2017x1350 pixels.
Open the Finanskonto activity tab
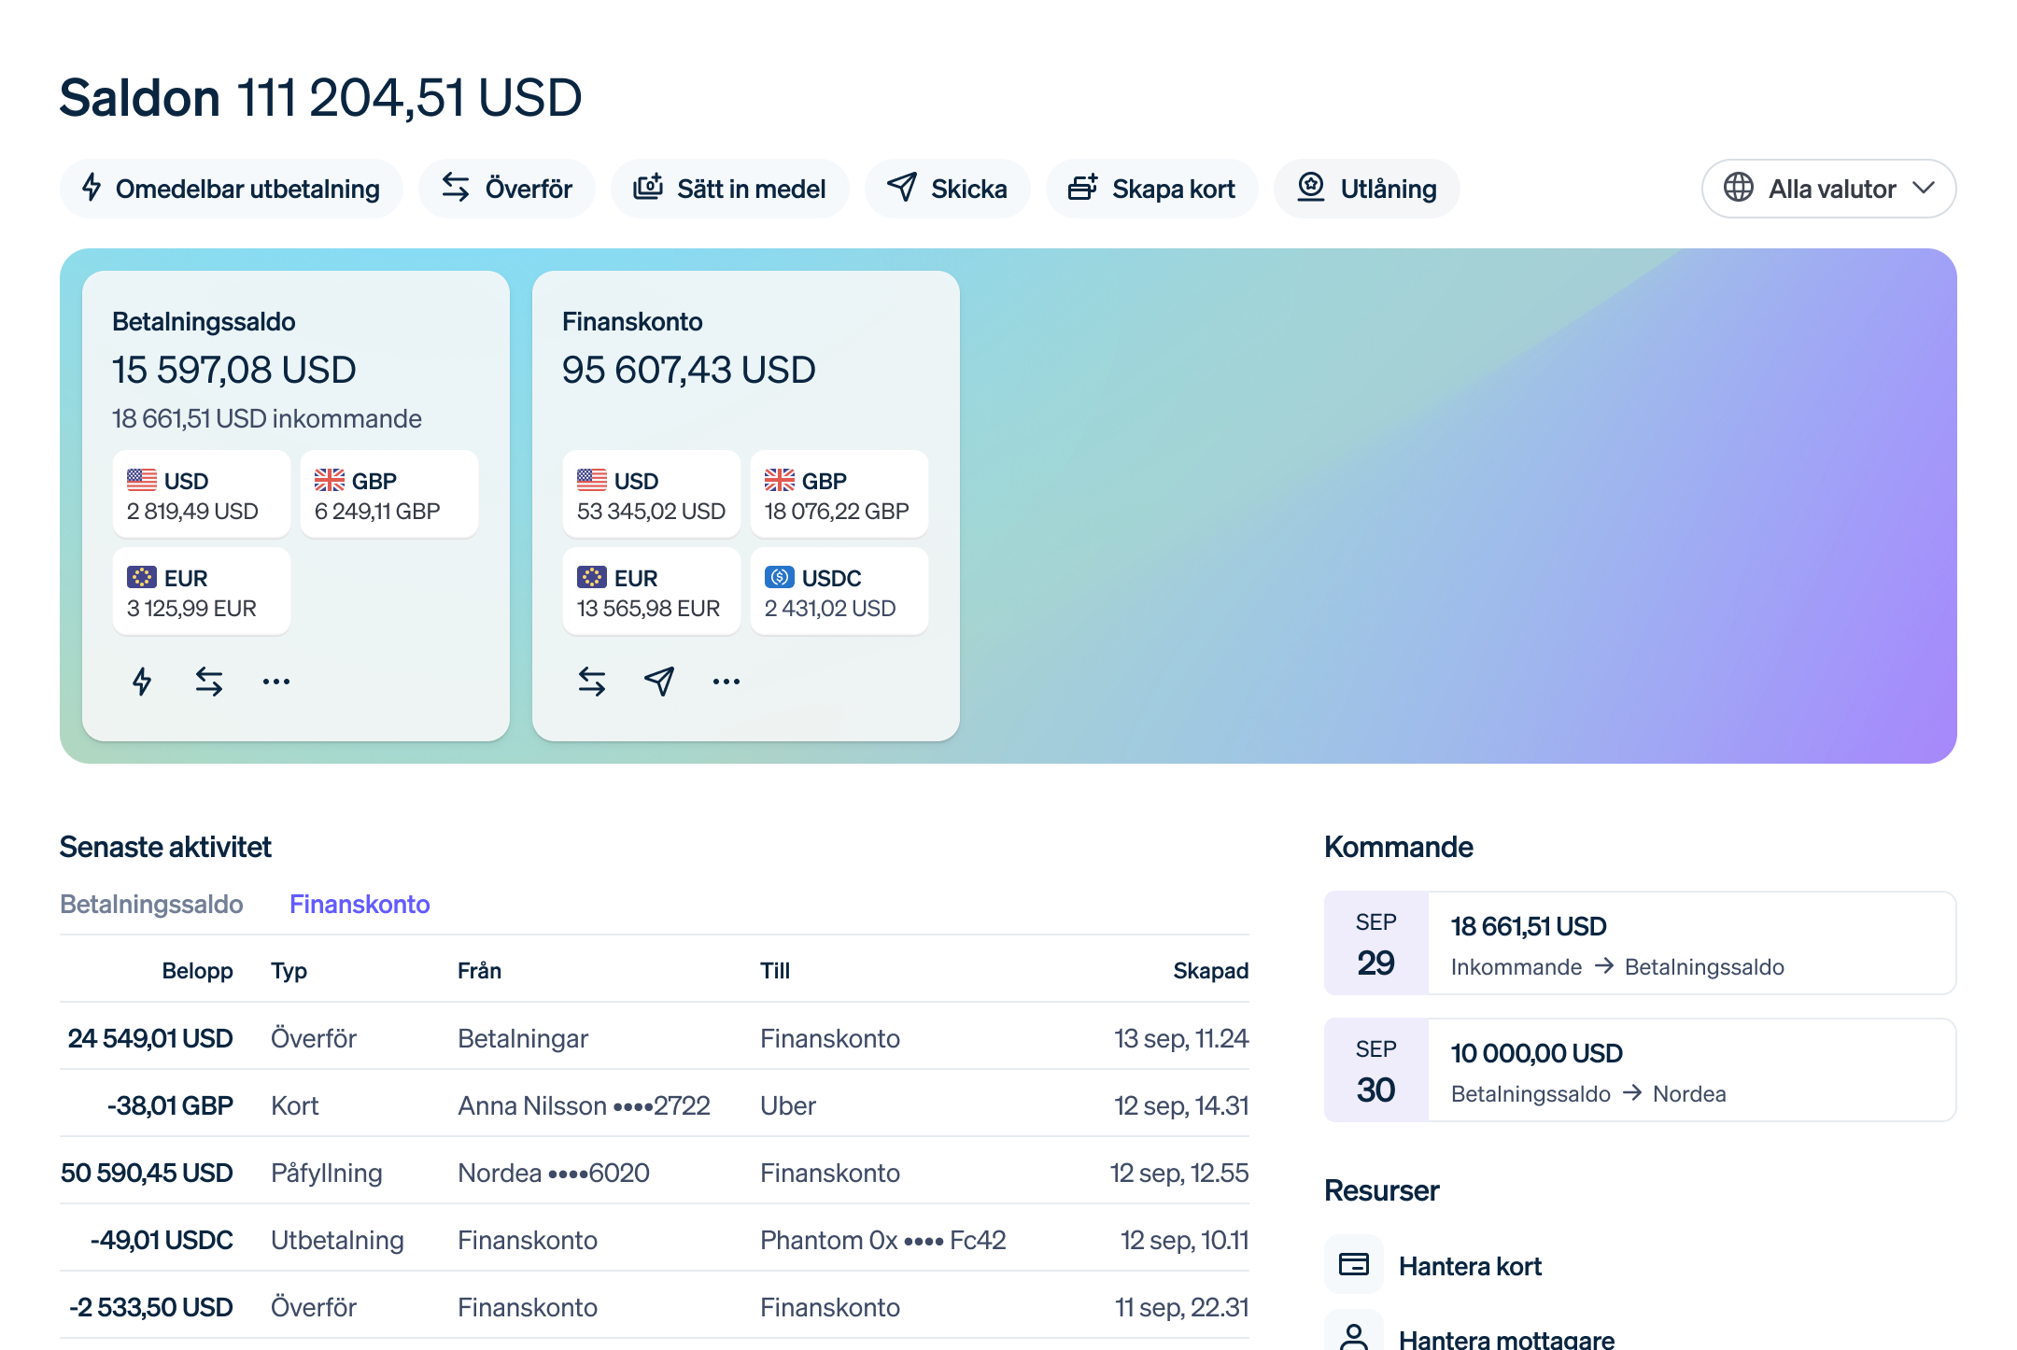pos(360,904)
